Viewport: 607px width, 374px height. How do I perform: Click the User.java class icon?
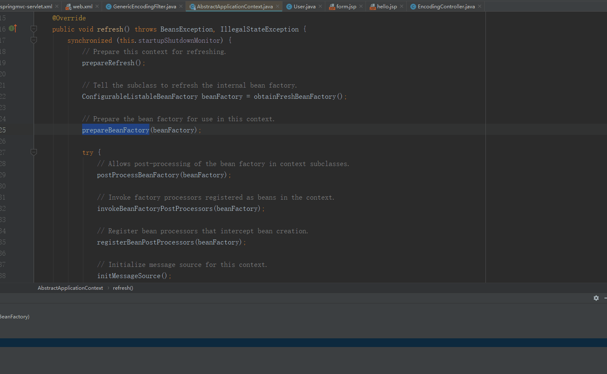coord(289,7)
